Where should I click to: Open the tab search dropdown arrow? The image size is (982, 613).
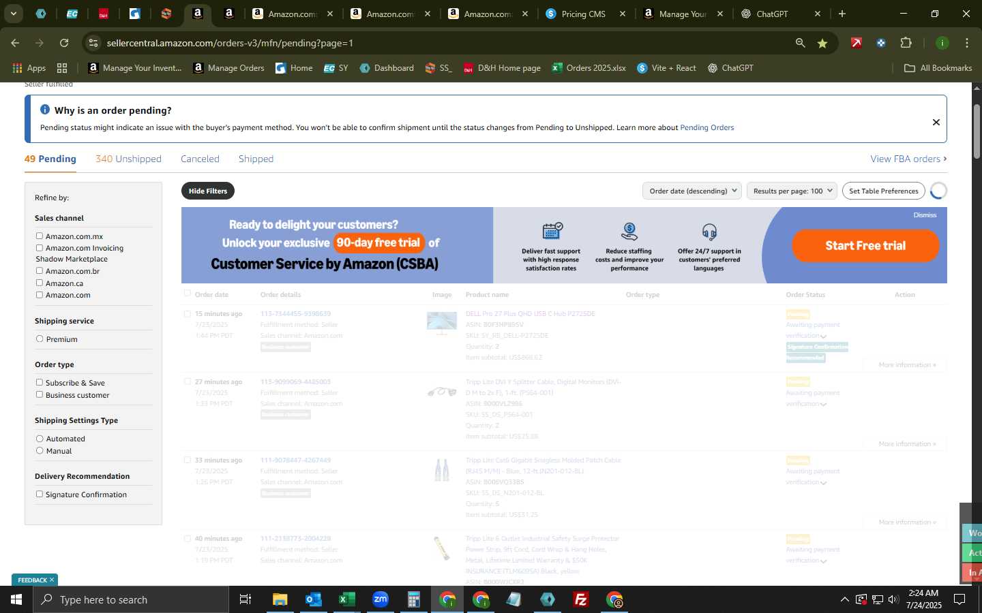coord(13,14)
